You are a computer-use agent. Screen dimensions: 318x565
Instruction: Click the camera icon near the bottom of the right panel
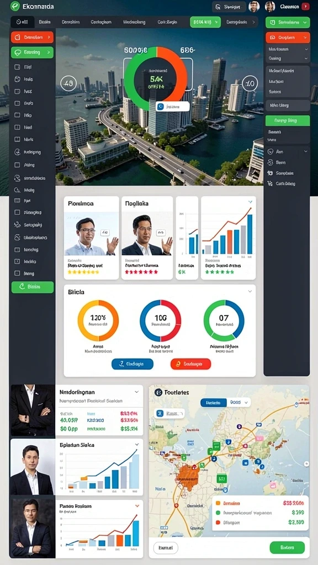[270, 173]
